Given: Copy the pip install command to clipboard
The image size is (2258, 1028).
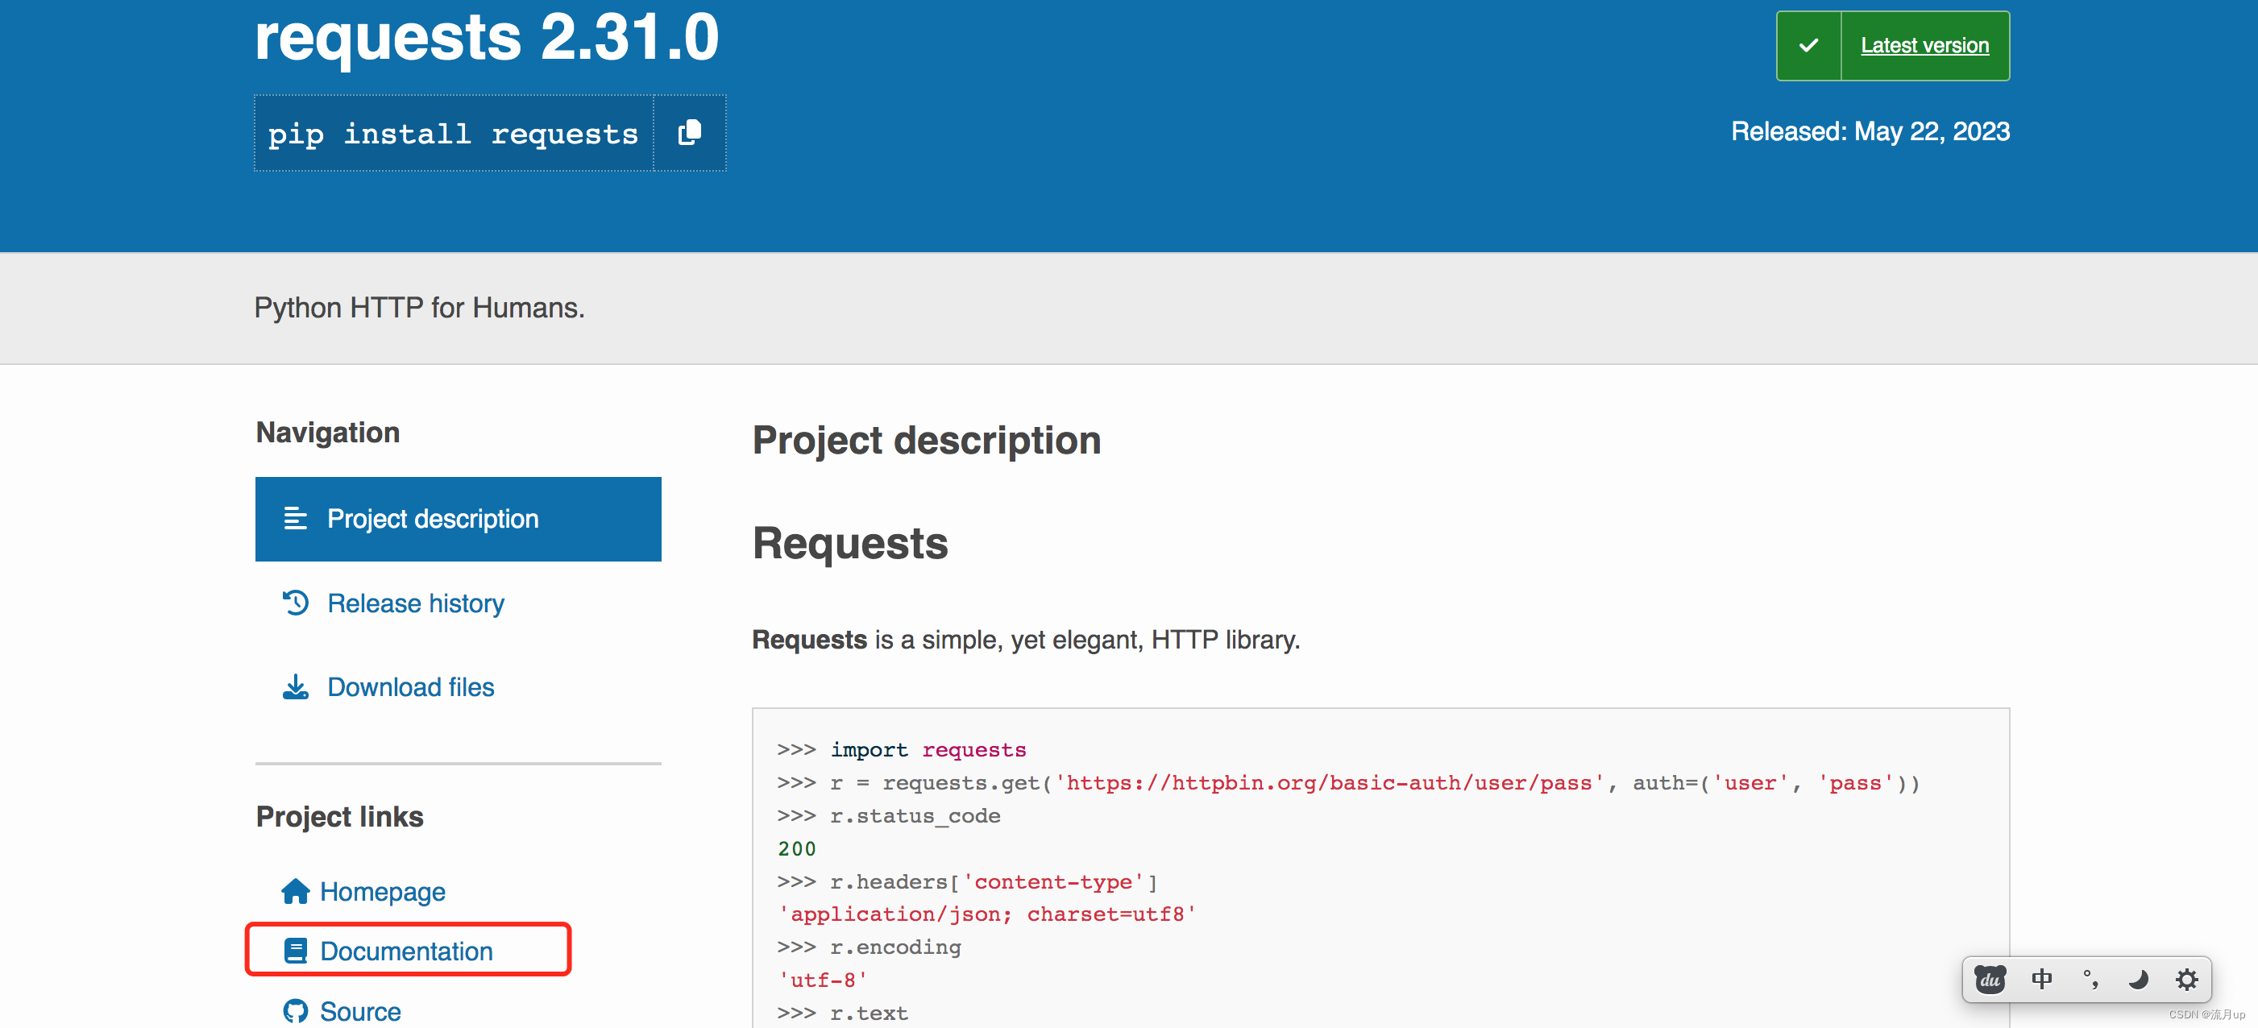Looking at the screenshot, I should tap(690, 133).
